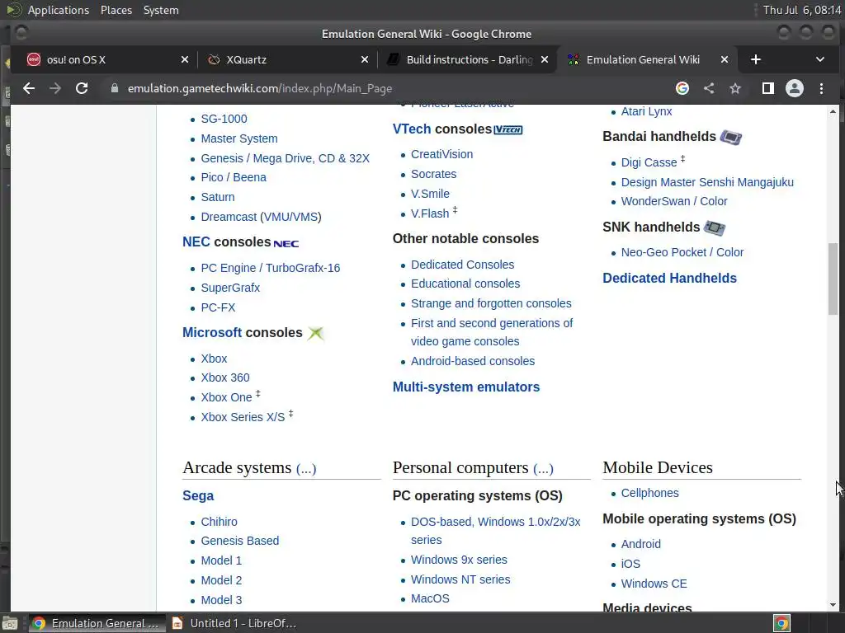Viewport: 845px width, 633px height.
Task: Open Strange and forgotten consoles link
Action: coord(491,303)
